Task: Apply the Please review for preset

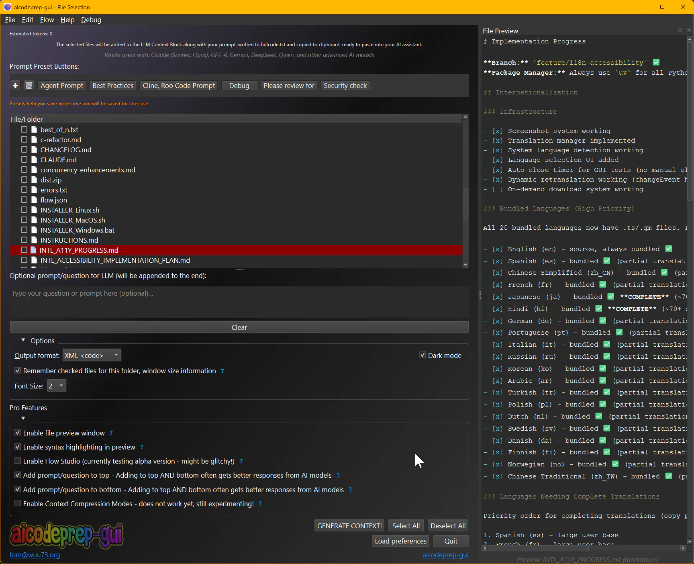Action: pos(289,86)
